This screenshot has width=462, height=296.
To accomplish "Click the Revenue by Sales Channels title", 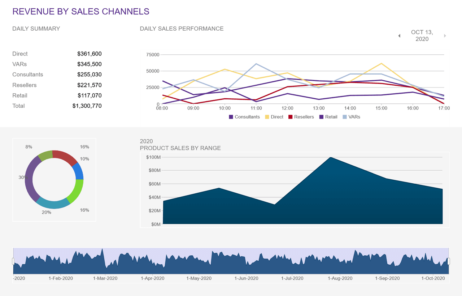I will (x=81, y=11).
